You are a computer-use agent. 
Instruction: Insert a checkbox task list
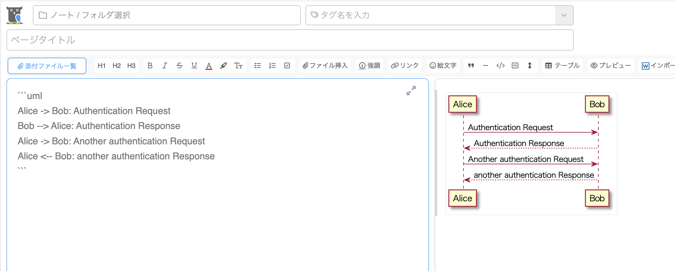point(287,66)
